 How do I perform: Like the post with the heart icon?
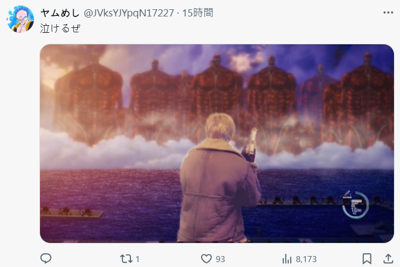coord(207,259)
